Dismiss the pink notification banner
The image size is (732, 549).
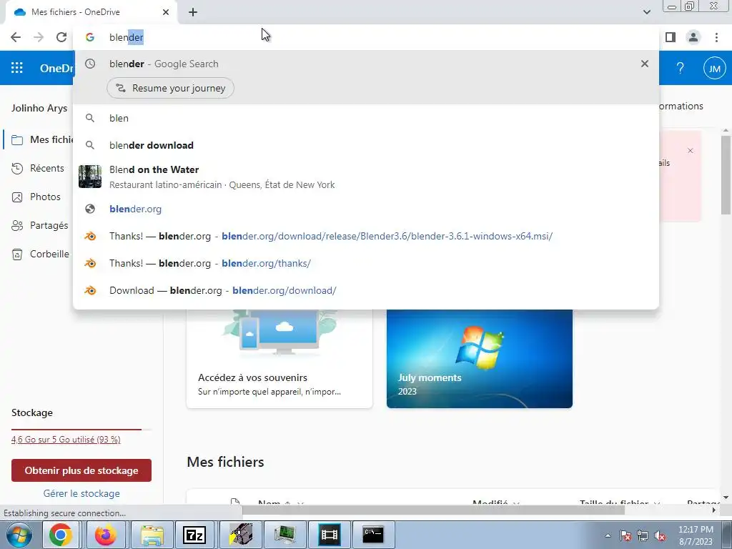(690, 150)
